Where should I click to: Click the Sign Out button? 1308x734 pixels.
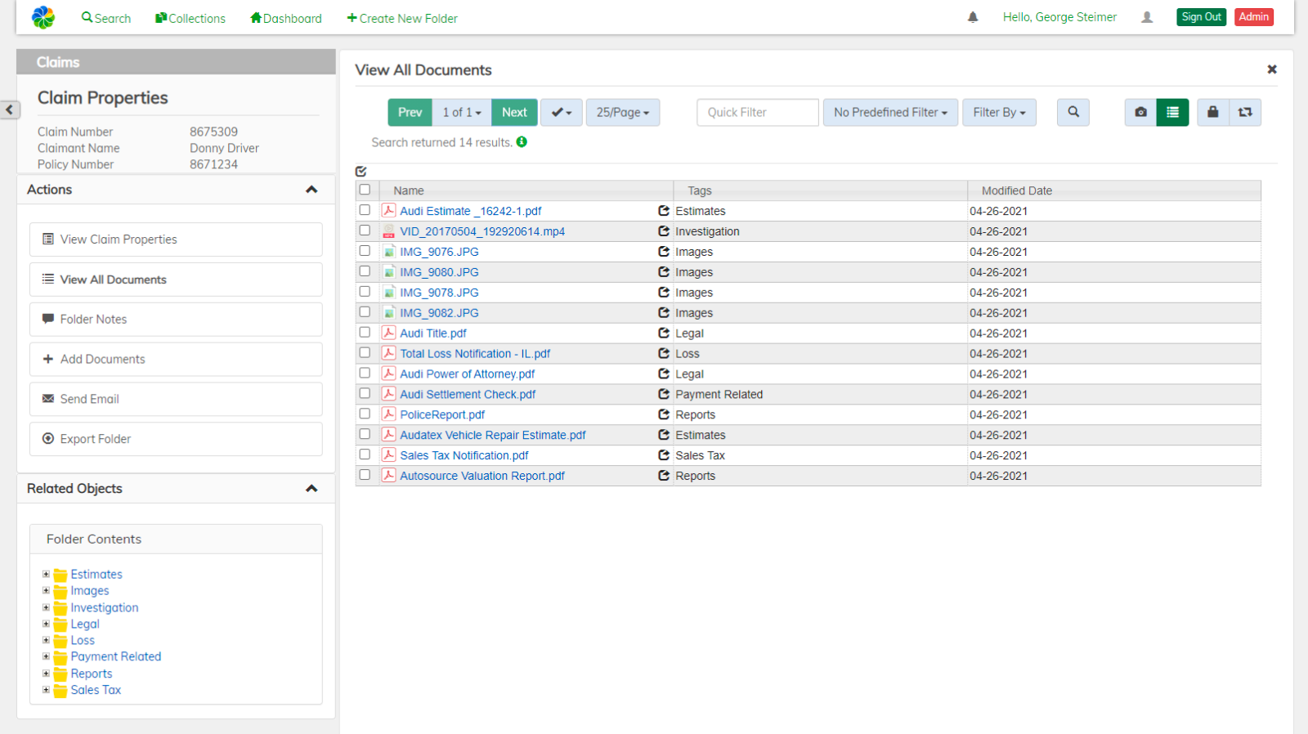(1201, 17)
